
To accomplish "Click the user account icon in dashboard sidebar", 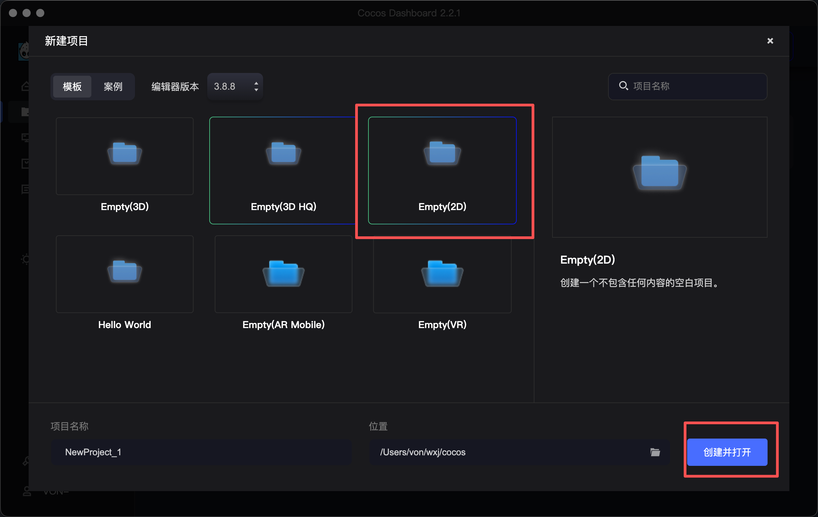I will (26, 491).
